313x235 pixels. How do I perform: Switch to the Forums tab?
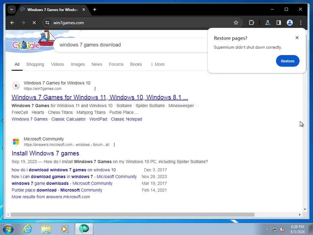pyautogui.click(x=116, y=64)
